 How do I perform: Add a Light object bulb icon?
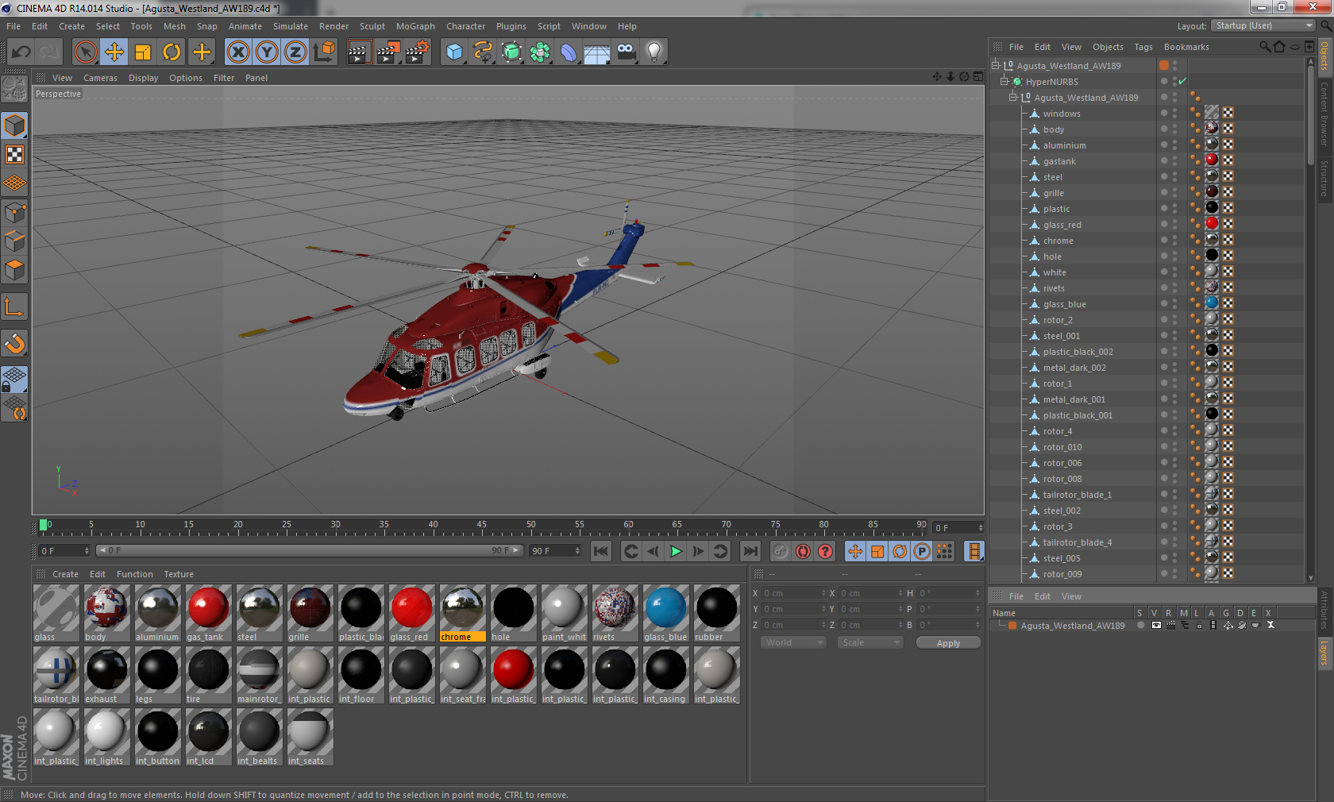coord(654,52)
